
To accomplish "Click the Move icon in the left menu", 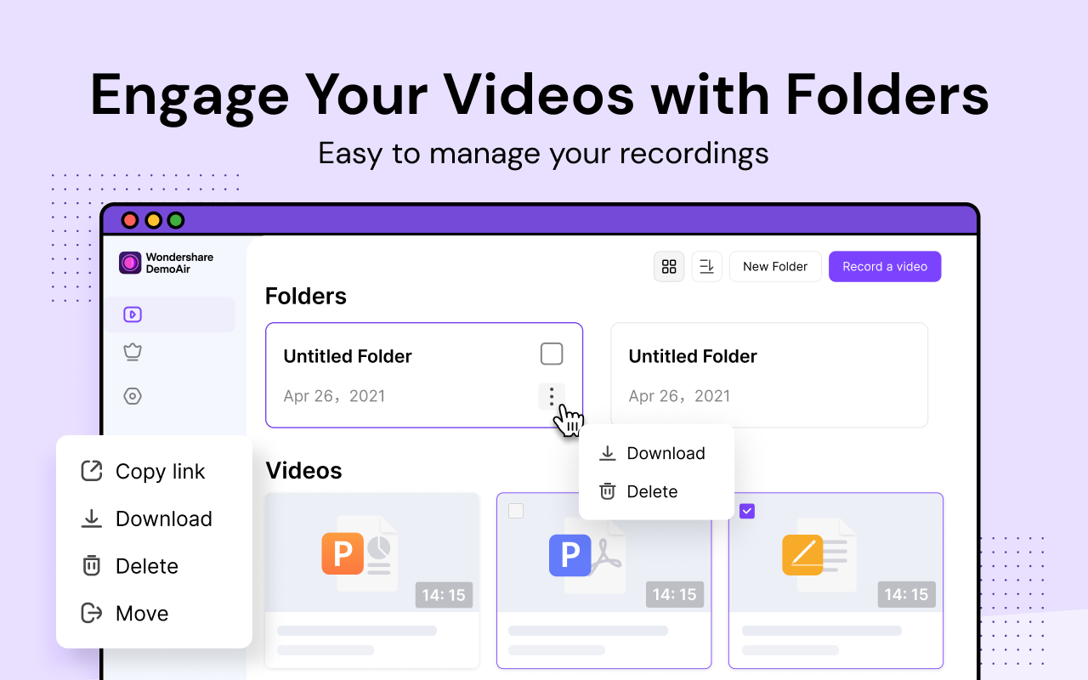I will coord(91,613).
